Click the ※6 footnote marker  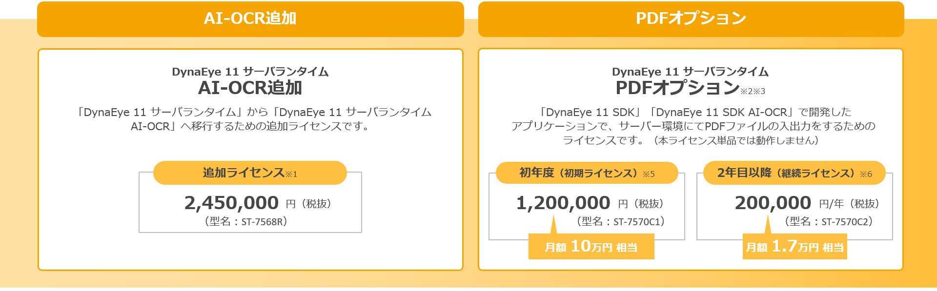click(866, 174)
